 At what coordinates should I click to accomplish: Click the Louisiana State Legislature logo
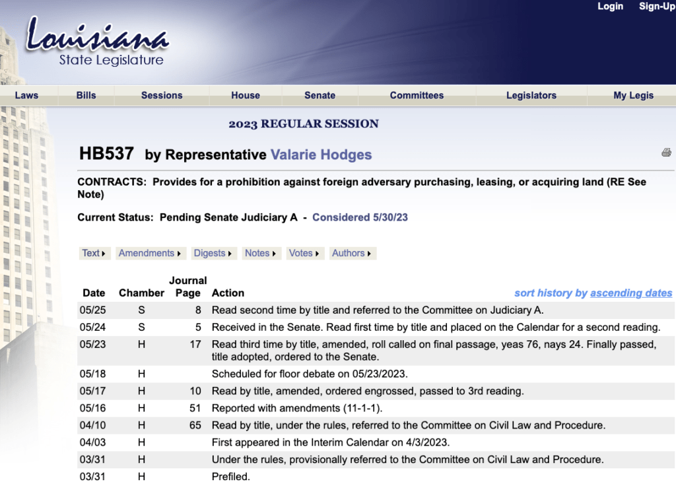pos(97,43)
